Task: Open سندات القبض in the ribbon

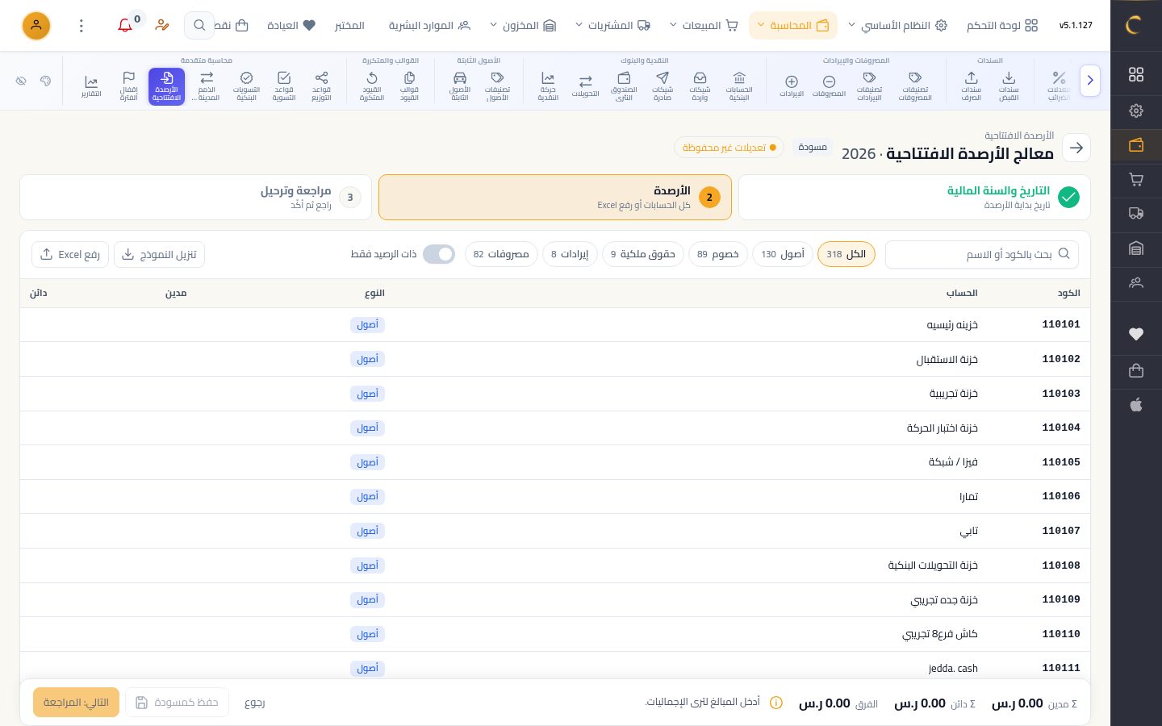Action: 1009,86
